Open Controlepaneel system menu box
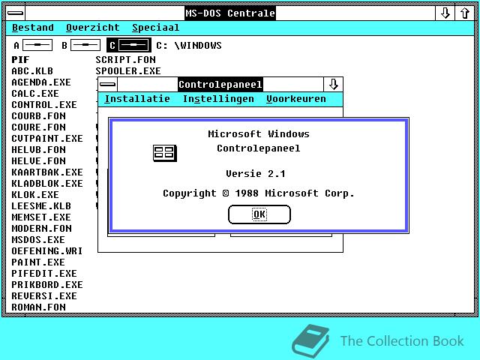The width and height of the screenshot is (480, 360). 108,85
